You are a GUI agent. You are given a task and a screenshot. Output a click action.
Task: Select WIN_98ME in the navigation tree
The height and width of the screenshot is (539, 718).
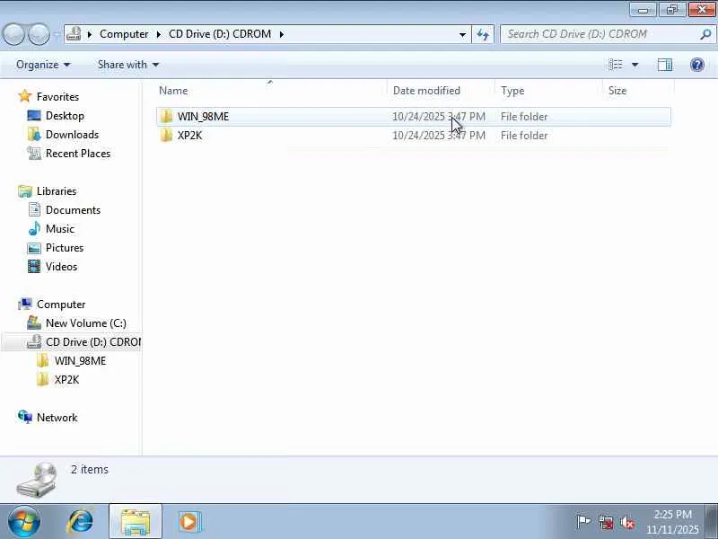(80, 361)
